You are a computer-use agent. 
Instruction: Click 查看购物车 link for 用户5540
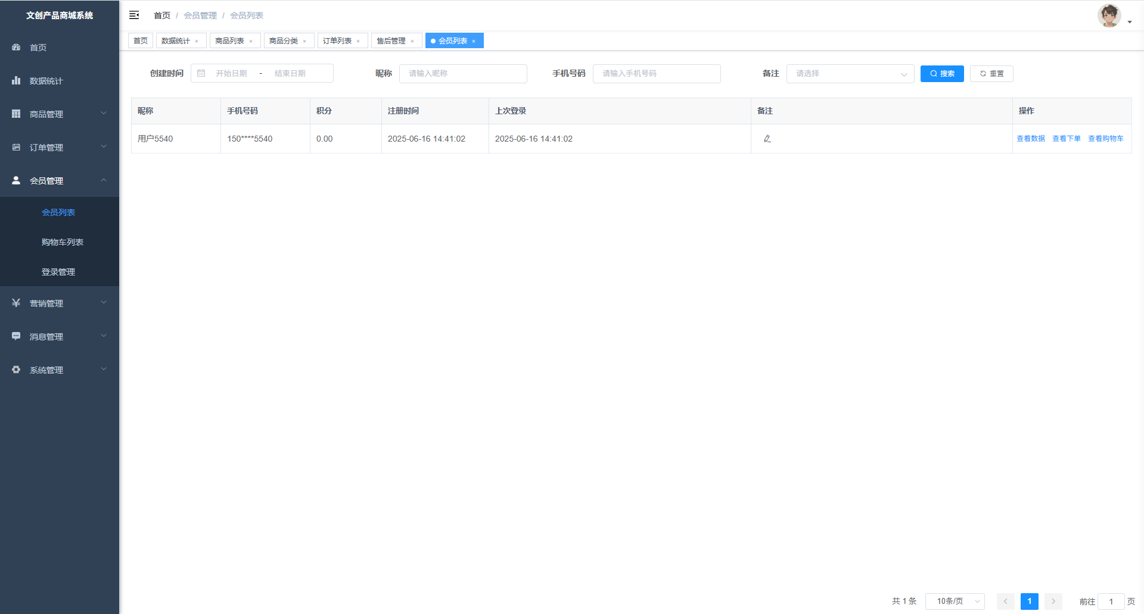pos(1105,139)
